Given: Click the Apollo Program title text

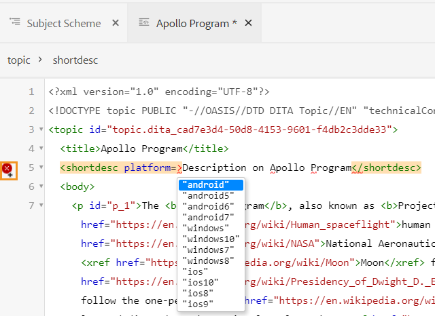Looking at the screenshot, I should (x=141, y=149).
